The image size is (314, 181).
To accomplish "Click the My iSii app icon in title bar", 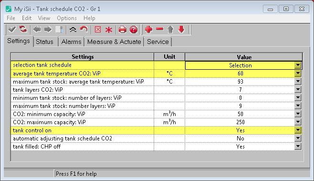I will [9, 9].
